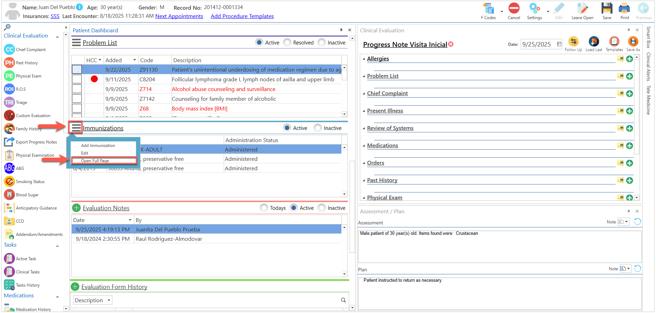The width and height of the screenshot is (656, 313).
Task: Select Inactive in Problem List filter
Action: [x=322, y=42]
